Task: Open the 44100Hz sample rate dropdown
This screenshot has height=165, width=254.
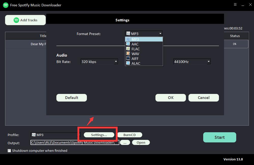Action: (x=208, y=61)
